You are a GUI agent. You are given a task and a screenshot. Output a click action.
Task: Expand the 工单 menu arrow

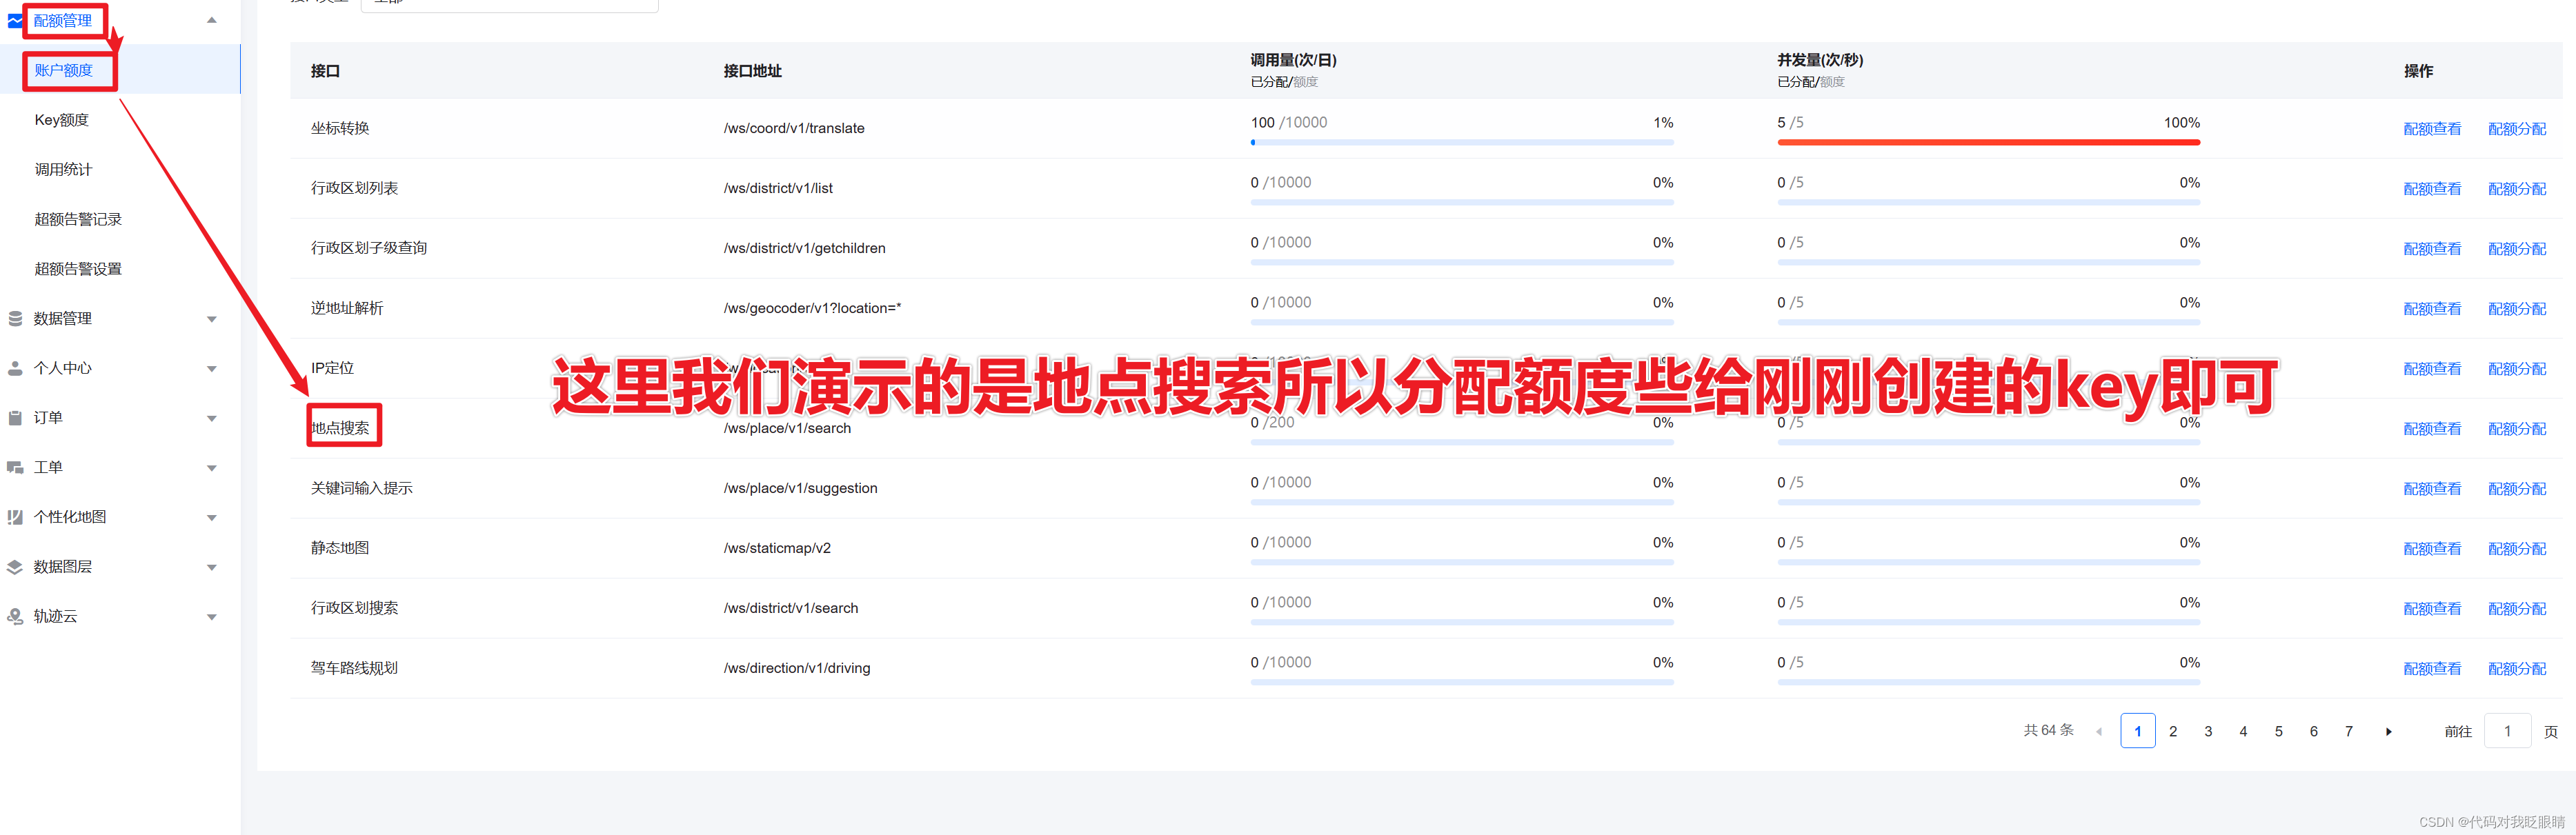(211, 468)
